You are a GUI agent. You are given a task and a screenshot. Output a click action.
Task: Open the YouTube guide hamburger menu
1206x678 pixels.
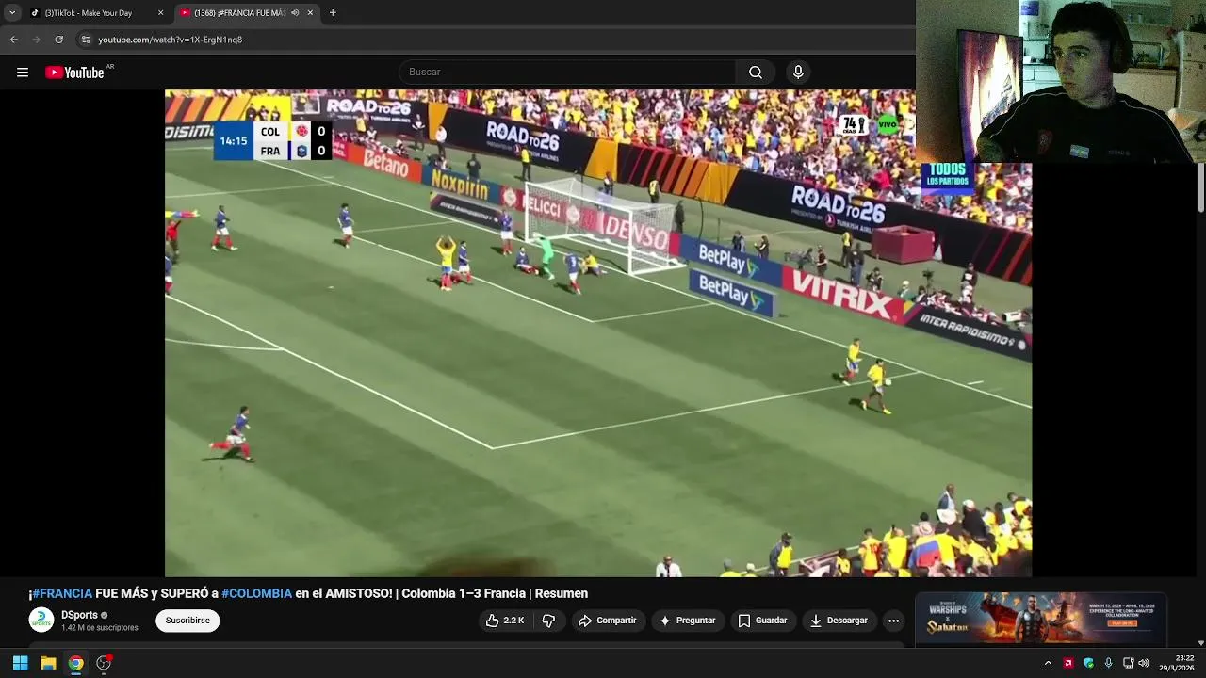pos(23,73)
